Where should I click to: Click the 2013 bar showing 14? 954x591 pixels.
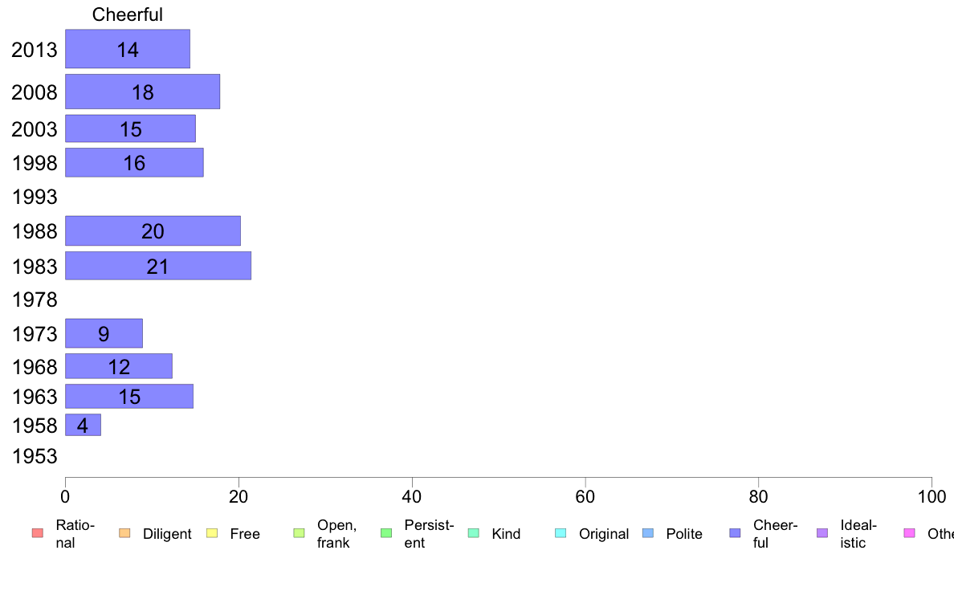pyautogui.click(x=127, y=49)
